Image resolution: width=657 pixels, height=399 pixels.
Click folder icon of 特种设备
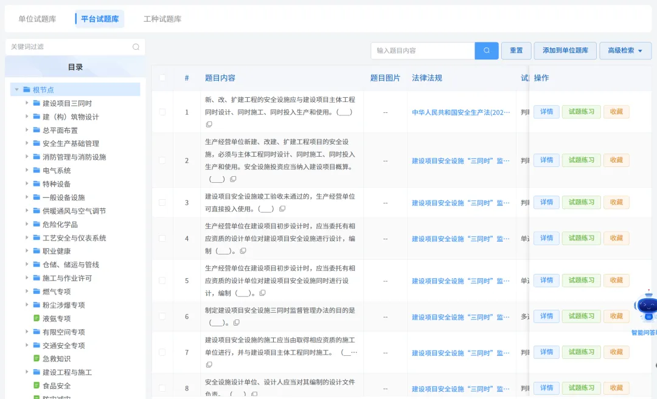pos(36,183)
